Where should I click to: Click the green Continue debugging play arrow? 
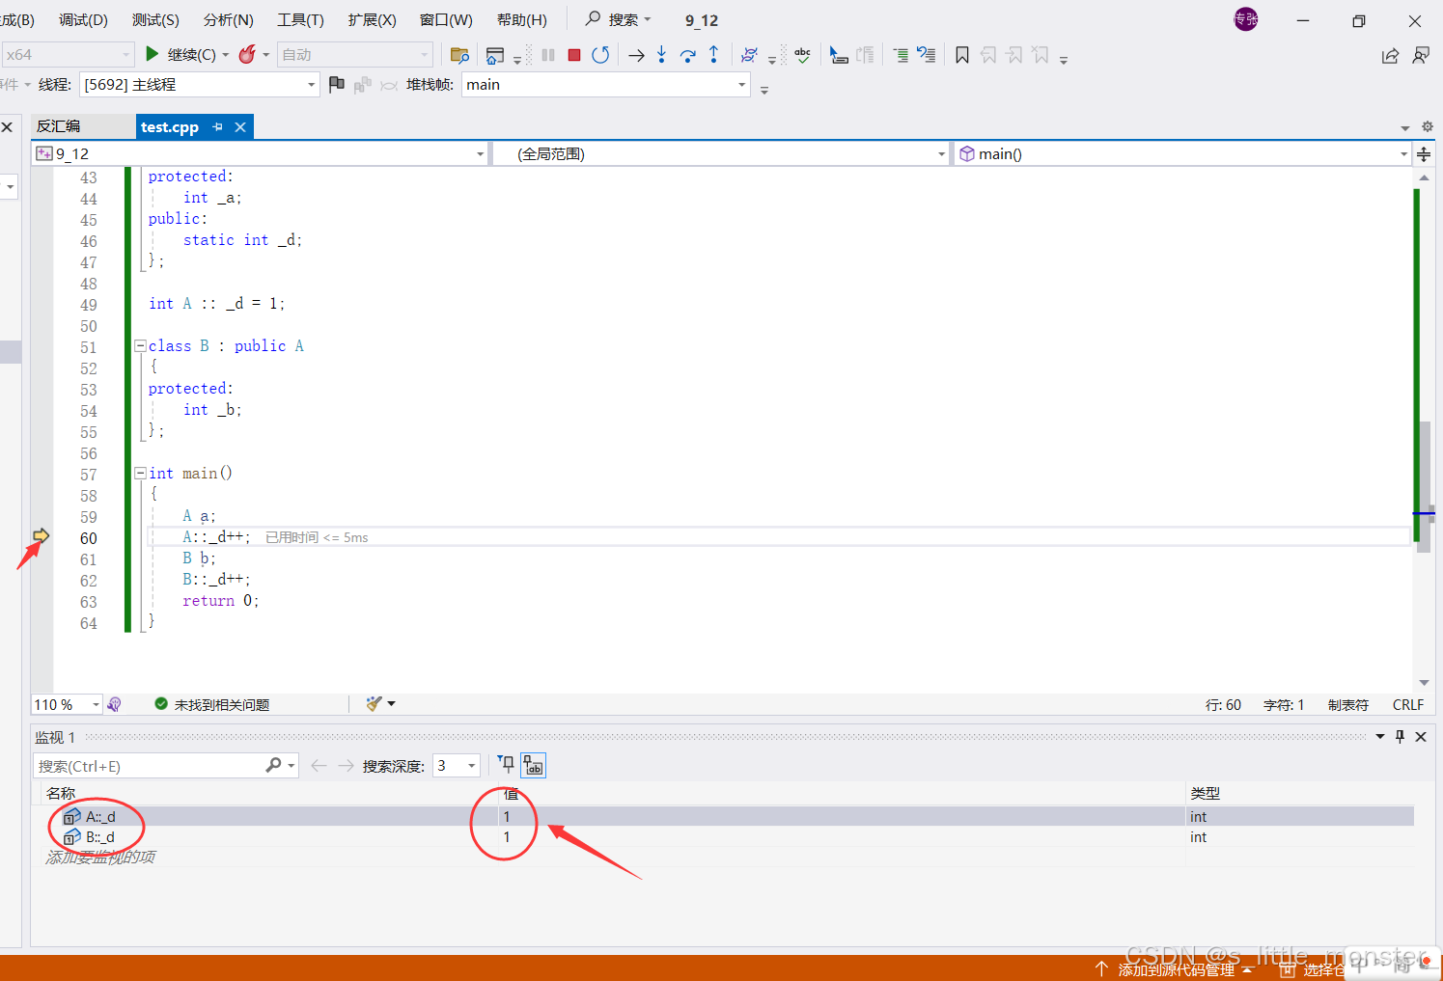click(x=152, y=54)
